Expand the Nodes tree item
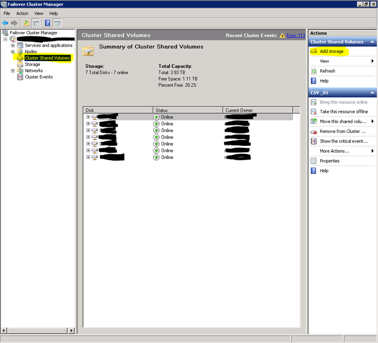 (x=13, y=52)
